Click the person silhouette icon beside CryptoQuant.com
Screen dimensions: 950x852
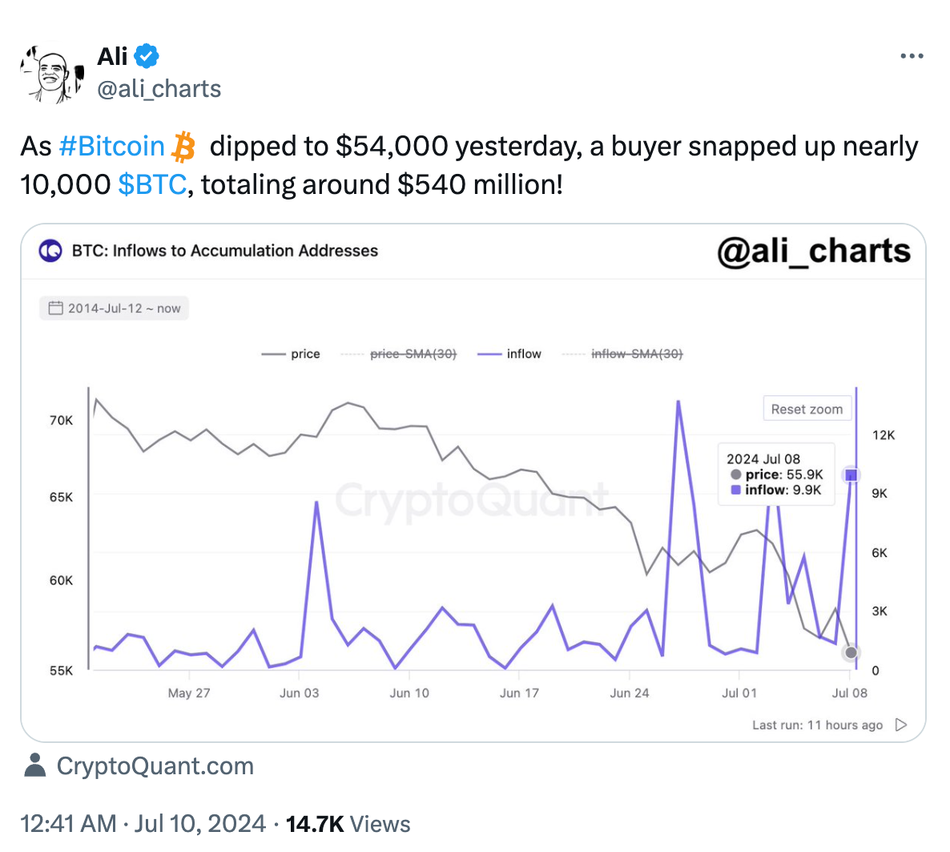click(35, 765)
